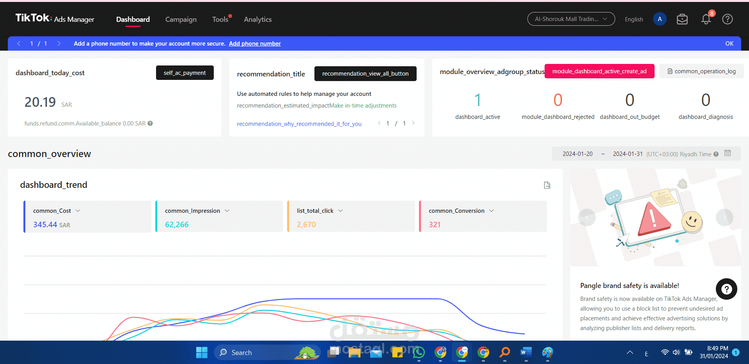Open WhatsApp from the taskbar
The width and height of the screenshot is (749, 364).
(x=419, y=352)
